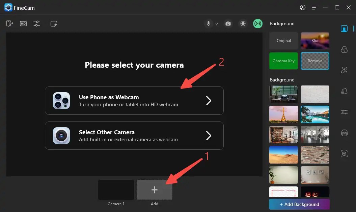Choose the bright loft room background
The image size is (356, 212).
pos(315,135)
